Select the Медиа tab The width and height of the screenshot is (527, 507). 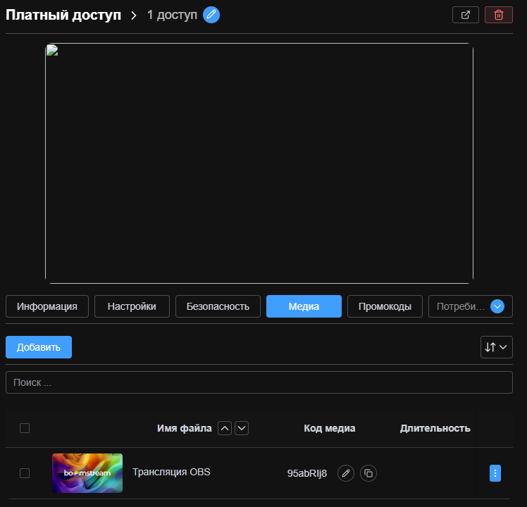tap(304, 306)
